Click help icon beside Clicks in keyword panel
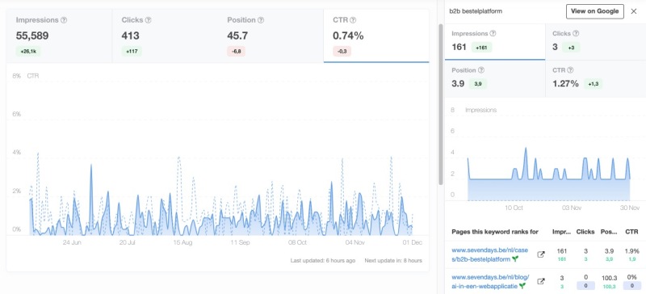 [x=576, y=33]
